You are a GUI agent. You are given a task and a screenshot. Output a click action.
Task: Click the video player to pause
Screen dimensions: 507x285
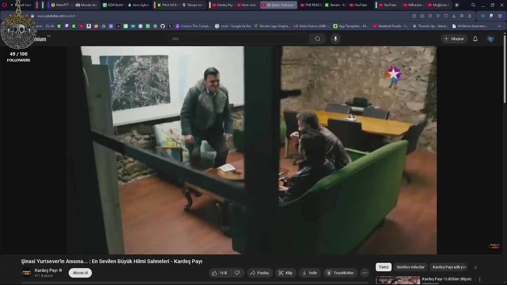coord(252,150)
